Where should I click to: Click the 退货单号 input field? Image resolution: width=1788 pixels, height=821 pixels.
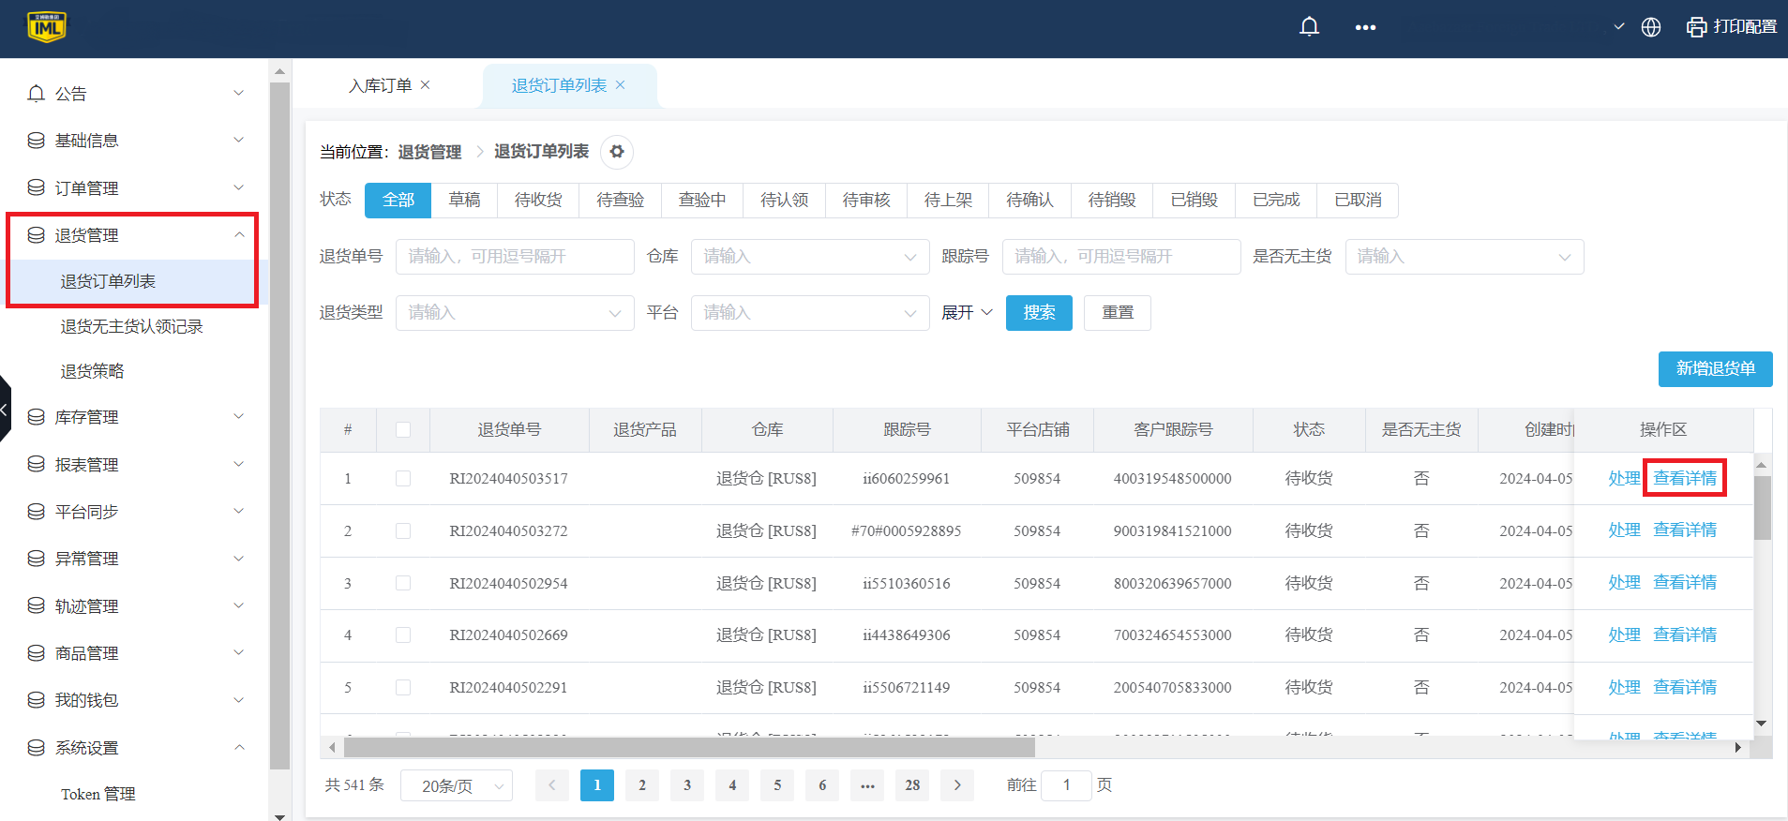click(515, 257)
